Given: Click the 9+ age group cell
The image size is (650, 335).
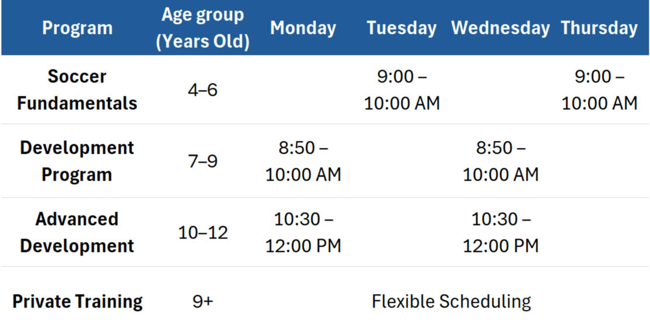Looking at the screenshot, I should (x=203, y=302).
